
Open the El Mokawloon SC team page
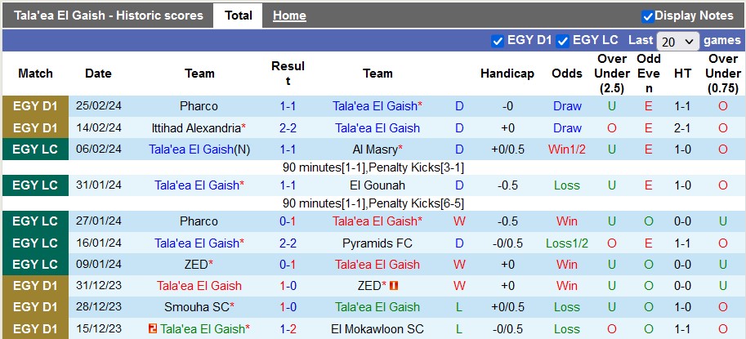point(377,328)
